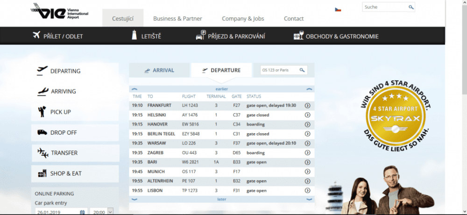Show later flights
Screen dimensions: 467x215
(x=221, y=199)
